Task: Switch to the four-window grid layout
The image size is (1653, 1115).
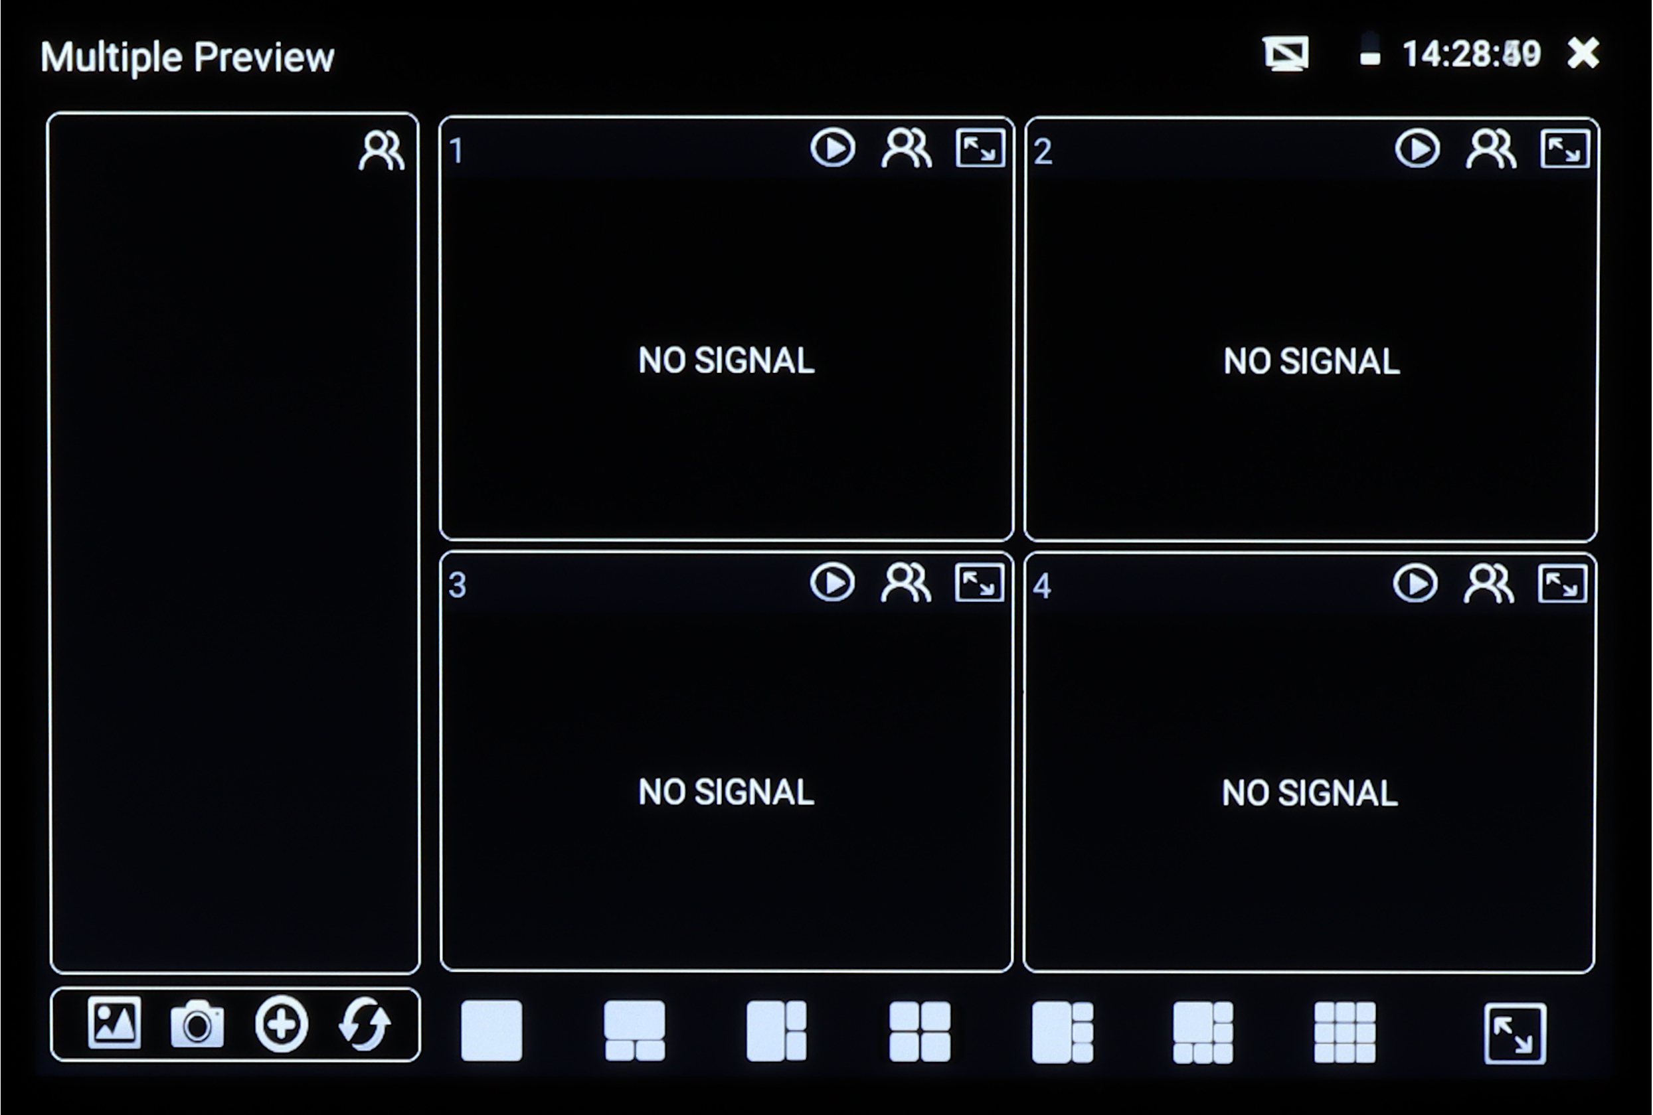Action: point(920,1031)
